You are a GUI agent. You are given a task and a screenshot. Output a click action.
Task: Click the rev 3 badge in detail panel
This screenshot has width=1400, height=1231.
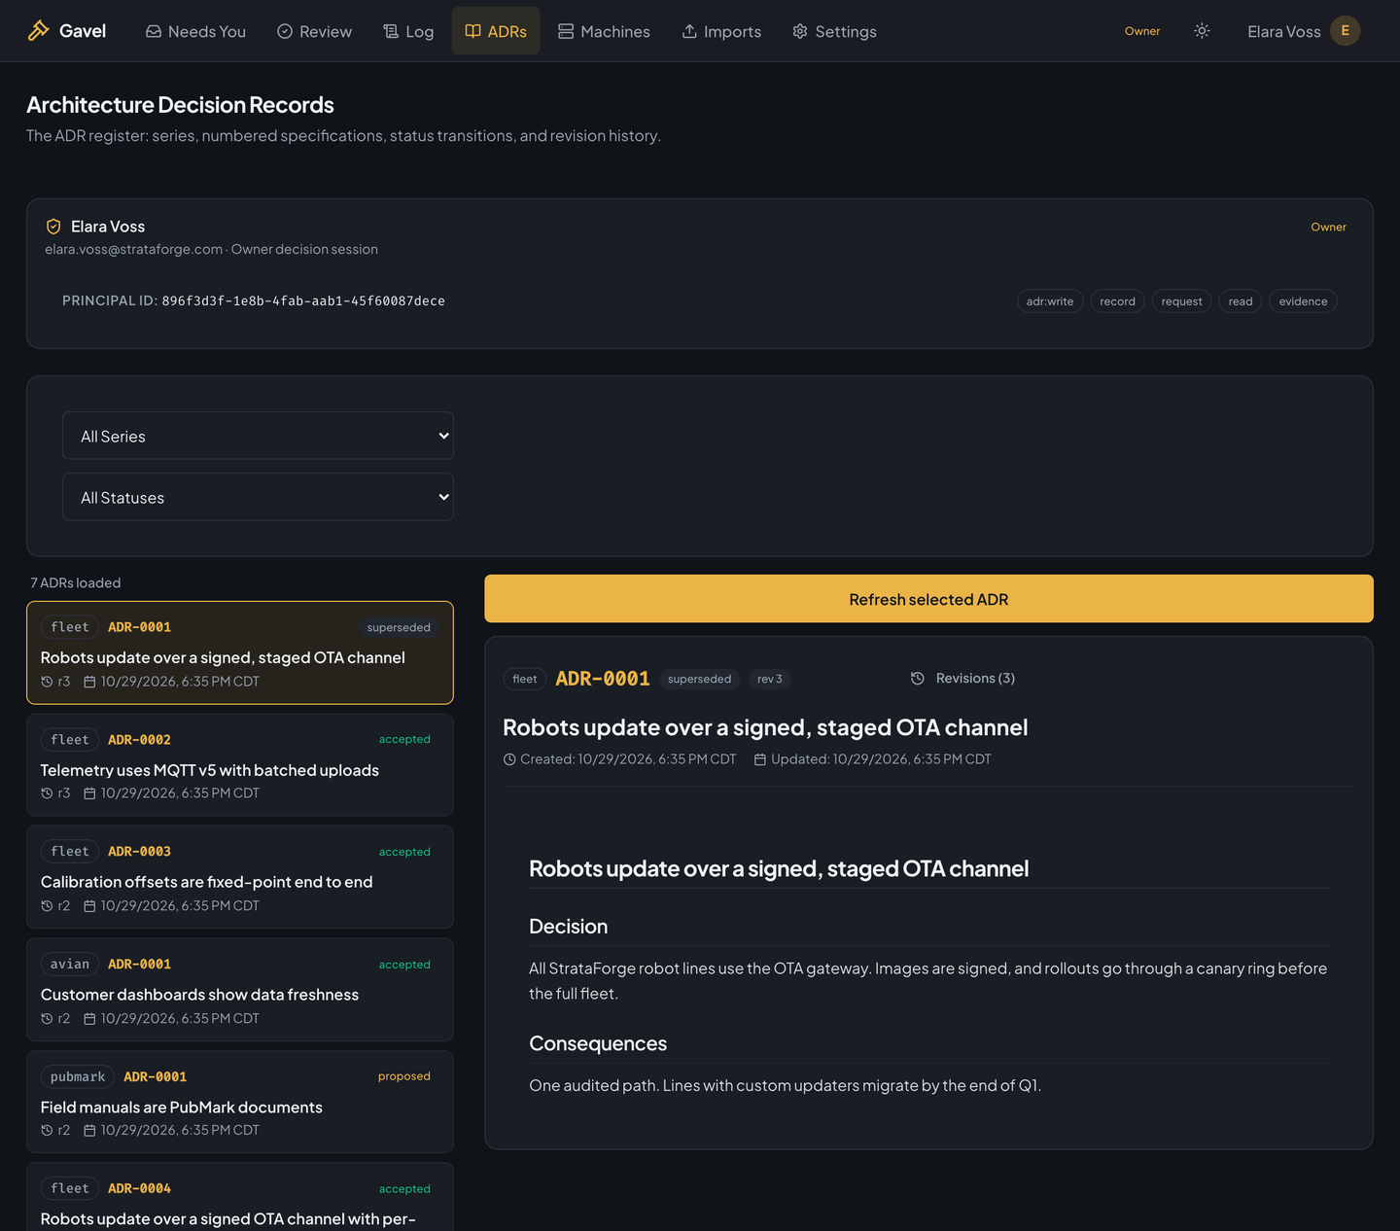769,679
